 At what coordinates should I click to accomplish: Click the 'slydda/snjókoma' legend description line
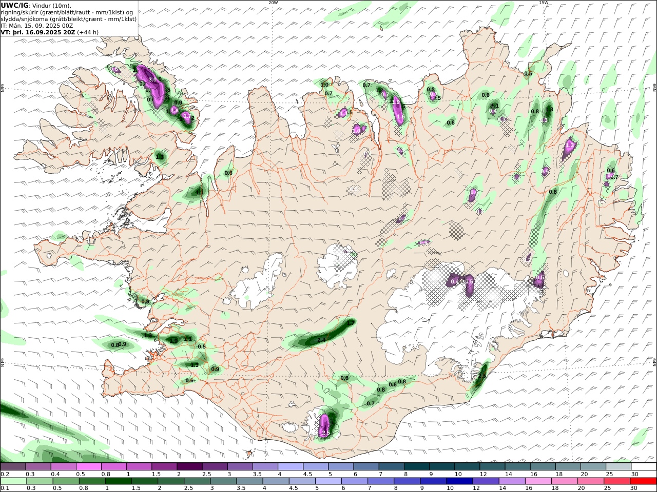(x=69, y=19)
